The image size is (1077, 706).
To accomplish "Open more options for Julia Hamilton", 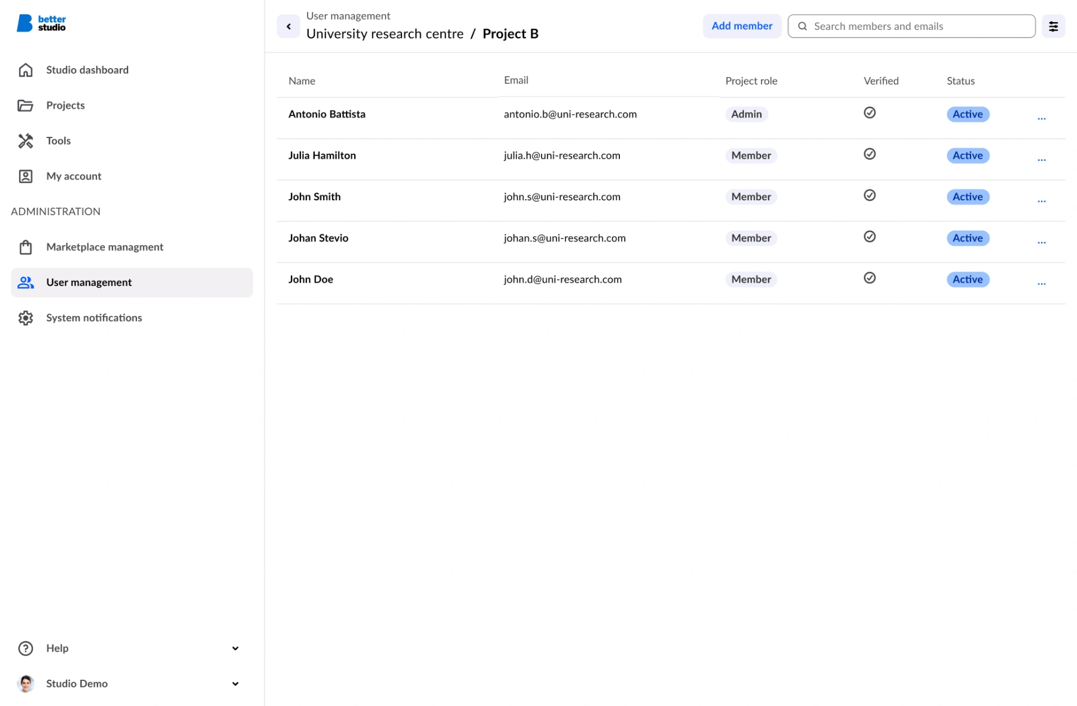I will tap(1042, 160).
